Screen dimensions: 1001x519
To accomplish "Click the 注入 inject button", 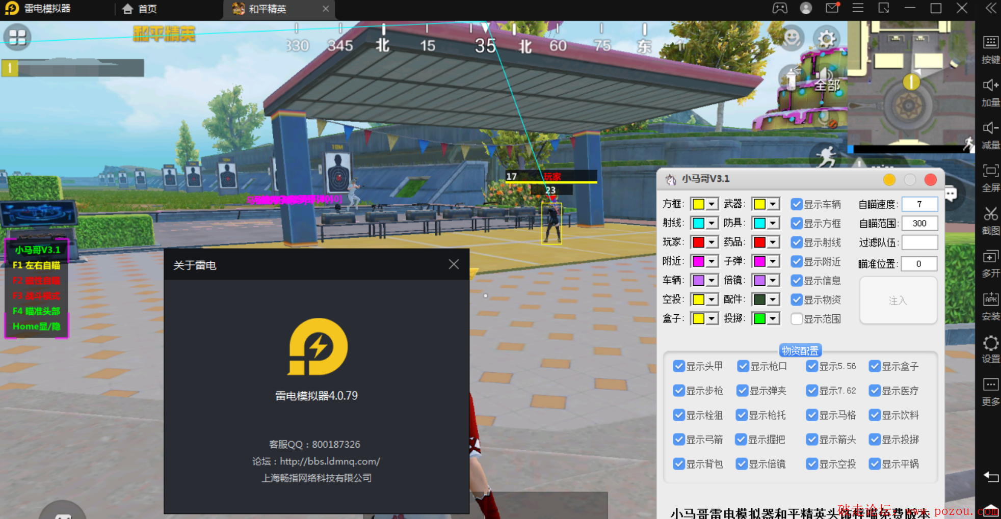I will coord(898,301).
